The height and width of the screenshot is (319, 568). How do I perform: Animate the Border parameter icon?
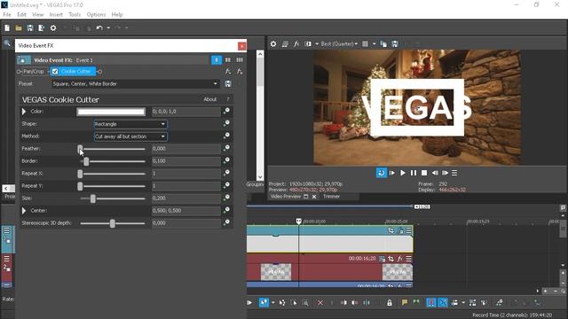coord(227,160)
